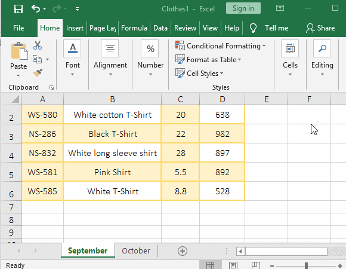Open the Data tab
Screen dimensions: 346x269
click(160, 28)
